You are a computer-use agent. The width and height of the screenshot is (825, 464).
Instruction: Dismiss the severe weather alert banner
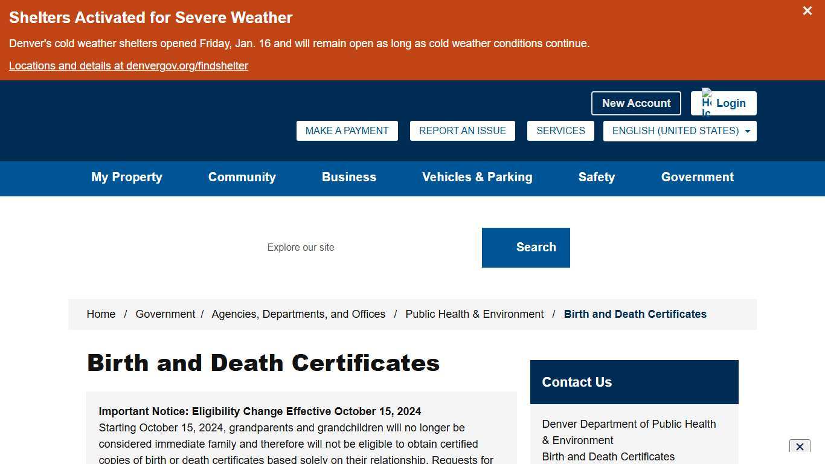(x=807, y=10)
